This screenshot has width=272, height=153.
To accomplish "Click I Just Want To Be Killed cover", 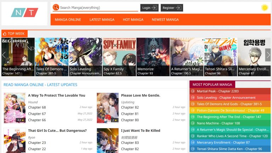I will pos(108,141).
